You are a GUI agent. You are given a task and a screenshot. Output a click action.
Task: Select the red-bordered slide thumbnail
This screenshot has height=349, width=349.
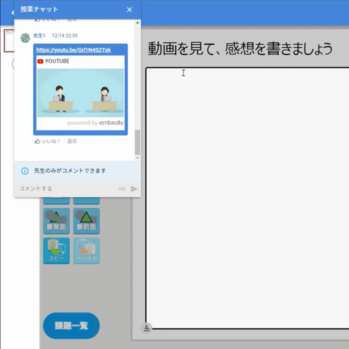[9, 41]
